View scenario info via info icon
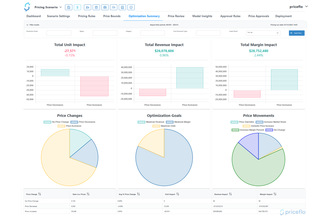The height and width of the screenshot is (219, 329). [131, 7]
